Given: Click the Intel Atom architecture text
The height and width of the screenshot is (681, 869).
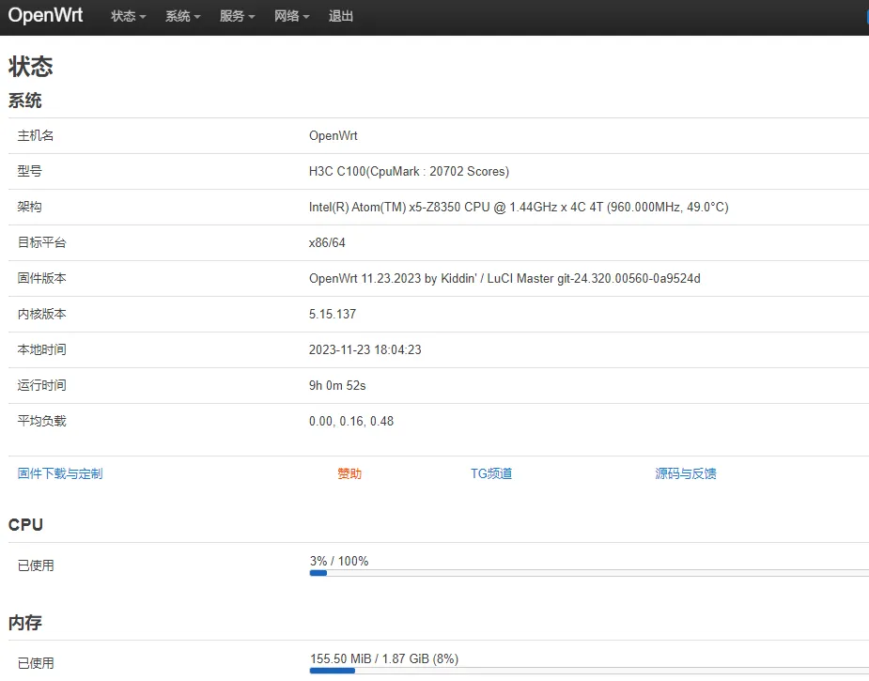Looking at the screenshot, I should pyautogui.click(x=519, y=207).
